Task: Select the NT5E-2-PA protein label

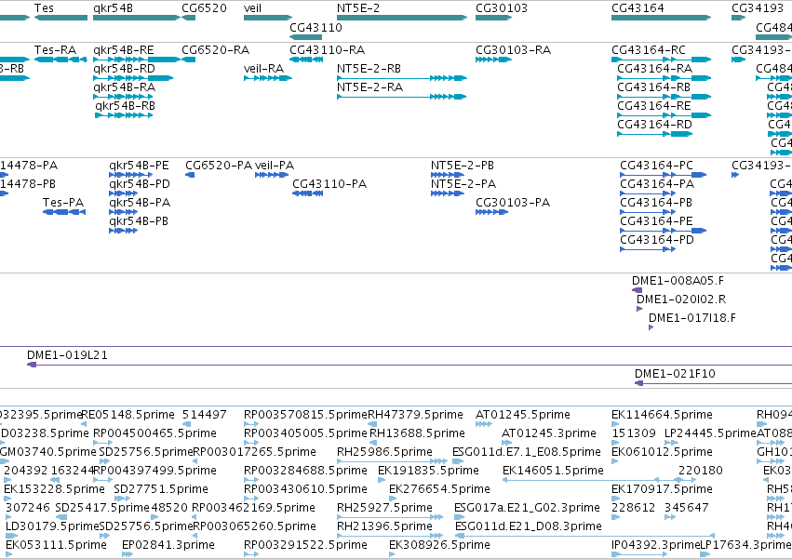Action: pos(463,184)
